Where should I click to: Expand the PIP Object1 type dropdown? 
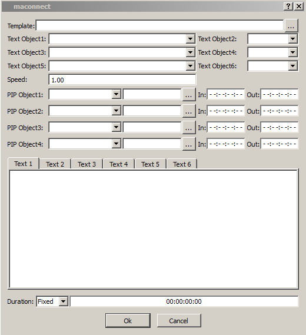click(116, 94)
